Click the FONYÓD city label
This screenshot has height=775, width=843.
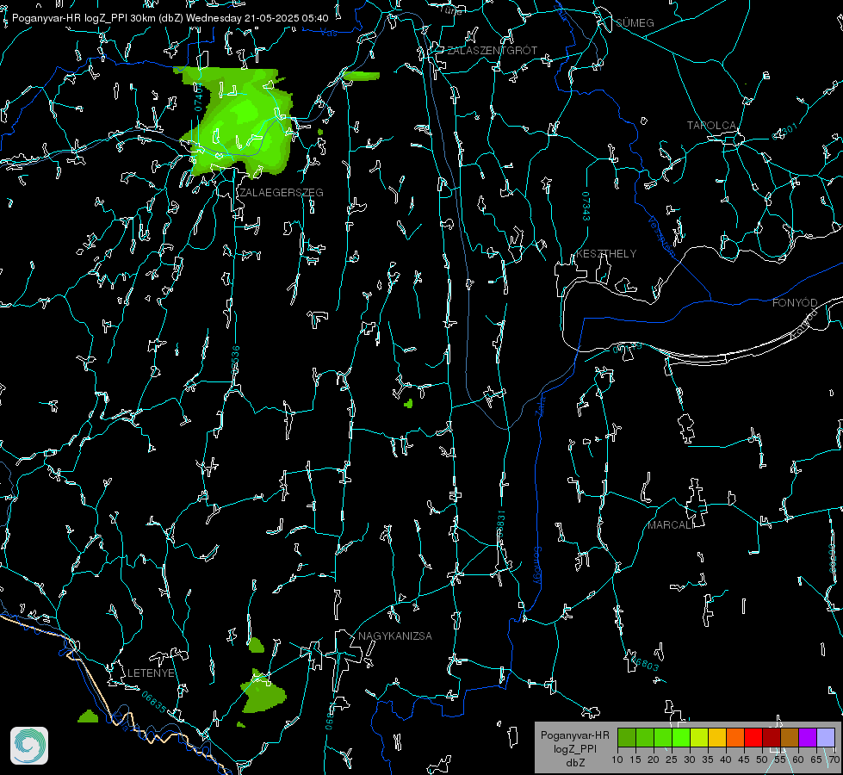(x=795, y=303)
